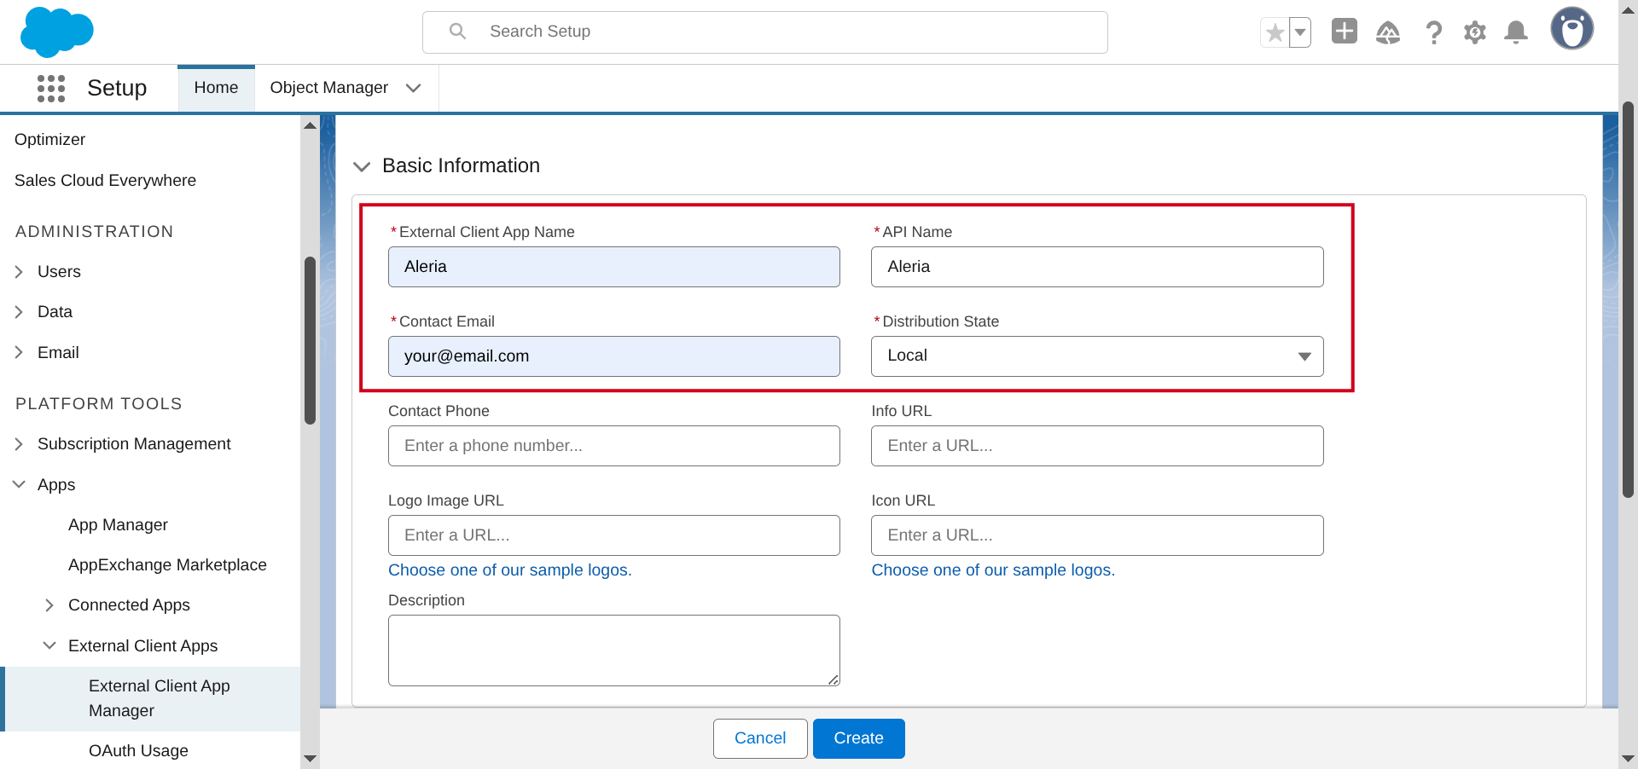Click the Info URL field
The image size is (1638, 769).
(1097, 446)
